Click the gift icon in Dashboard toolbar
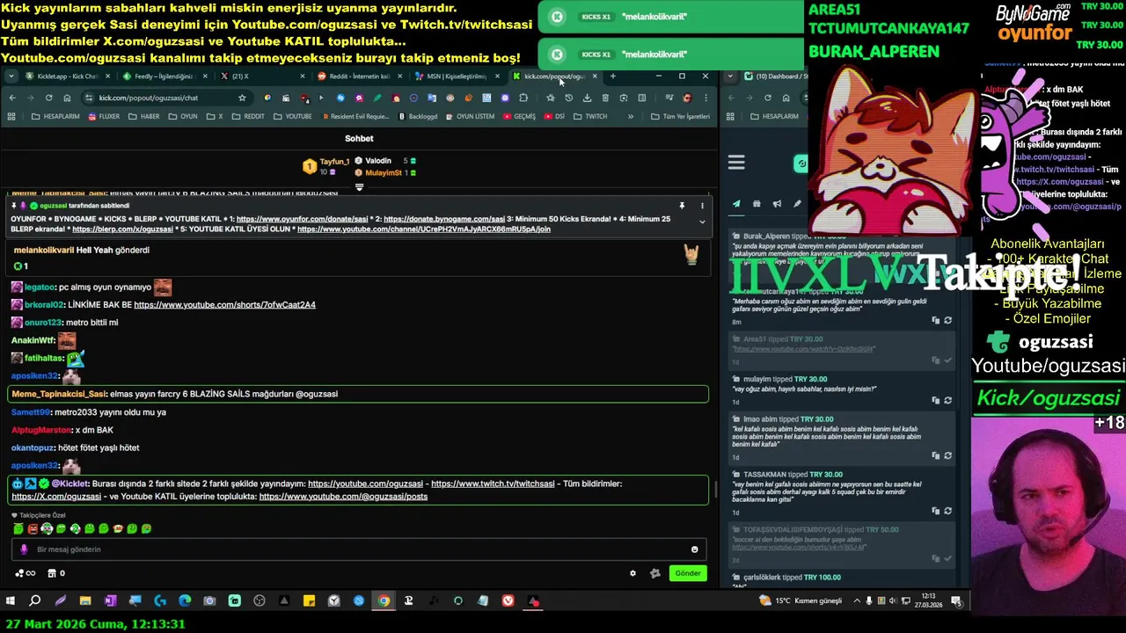The height and width of the screenshot is (633, 1126). [757, 204]
